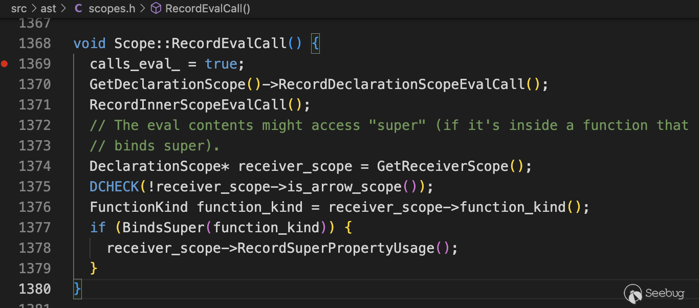
Task: Click the C file-type icon in the breadcrumb
Action: pyautogui.click(x=78, y=9)
